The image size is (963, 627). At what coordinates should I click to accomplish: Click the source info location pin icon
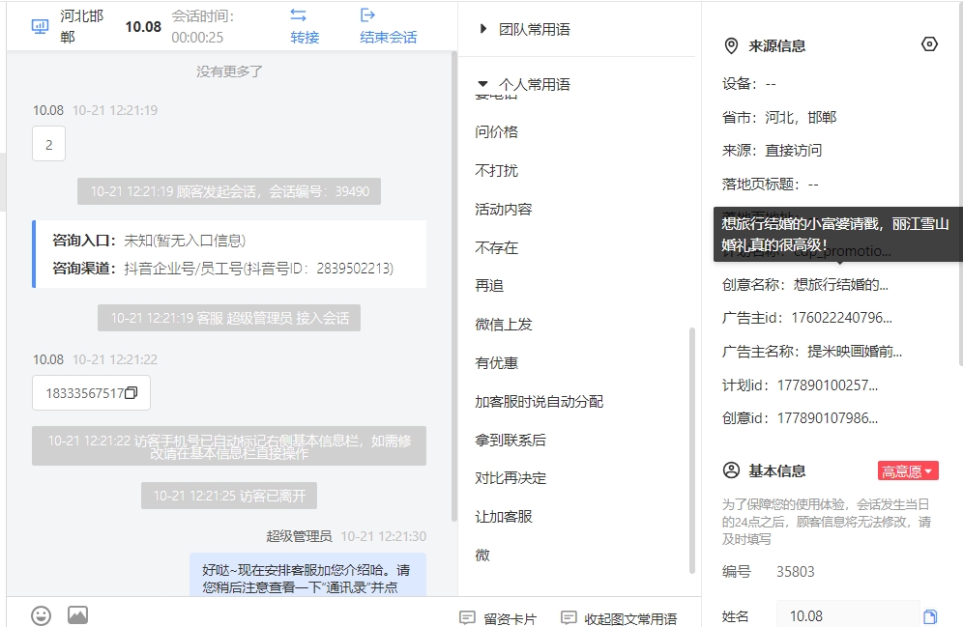[x=731, y=46]
